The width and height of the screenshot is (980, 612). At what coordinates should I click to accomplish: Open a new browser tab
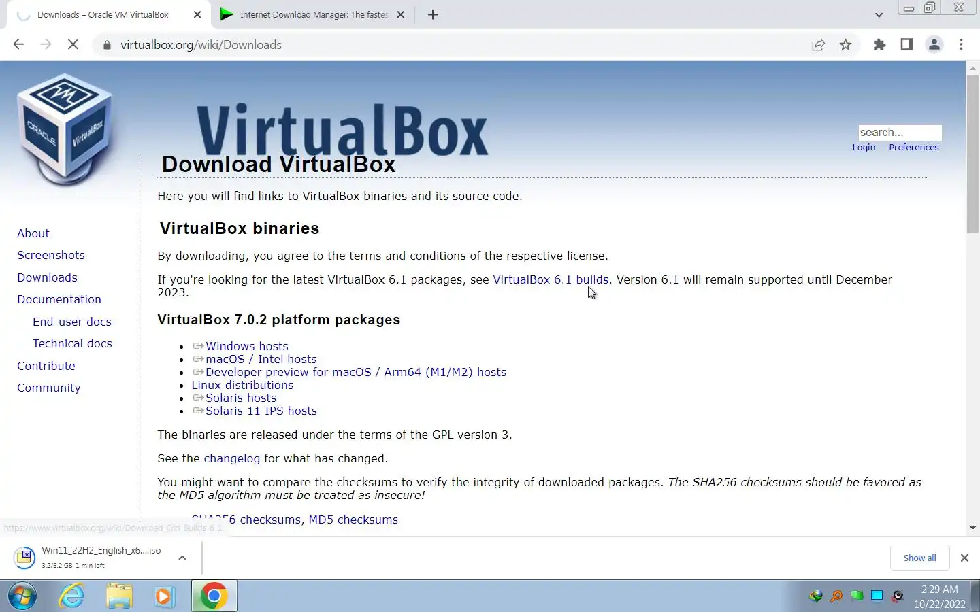point(433,14)
